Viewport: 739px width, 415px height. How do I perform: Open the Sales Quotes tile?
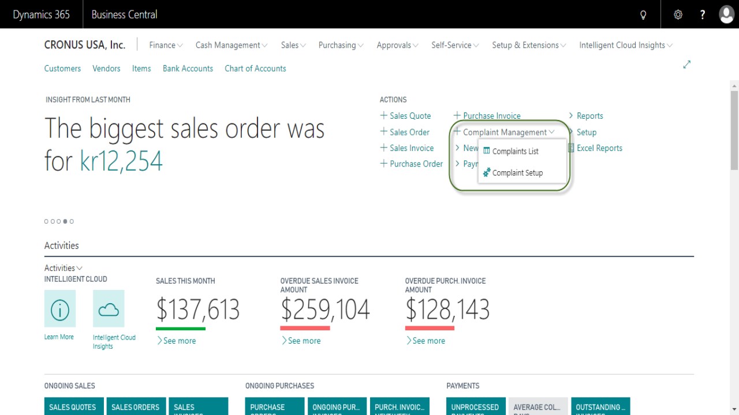pyautogui.click(x=74, y=406)
